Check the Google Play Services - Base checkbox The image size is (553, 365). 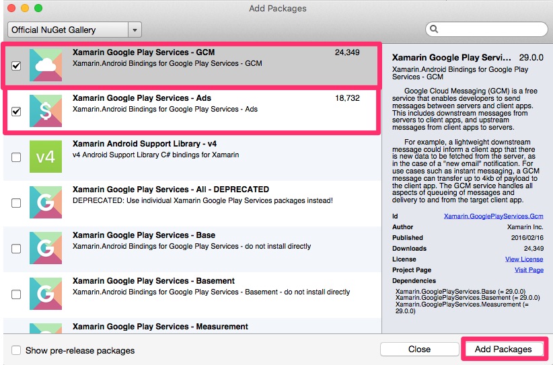pyautogui.click(x=16, y=249)
